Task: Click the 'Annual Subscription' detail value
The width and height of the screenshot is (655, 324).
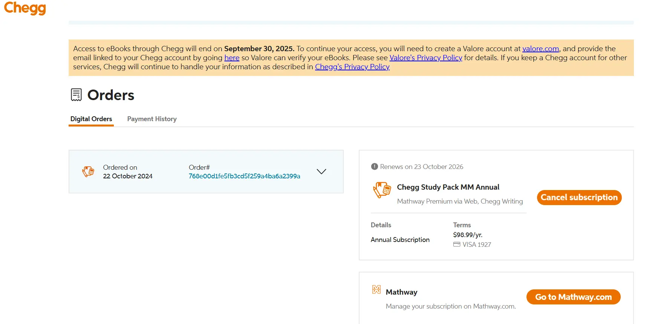Action: coord(400,240)
